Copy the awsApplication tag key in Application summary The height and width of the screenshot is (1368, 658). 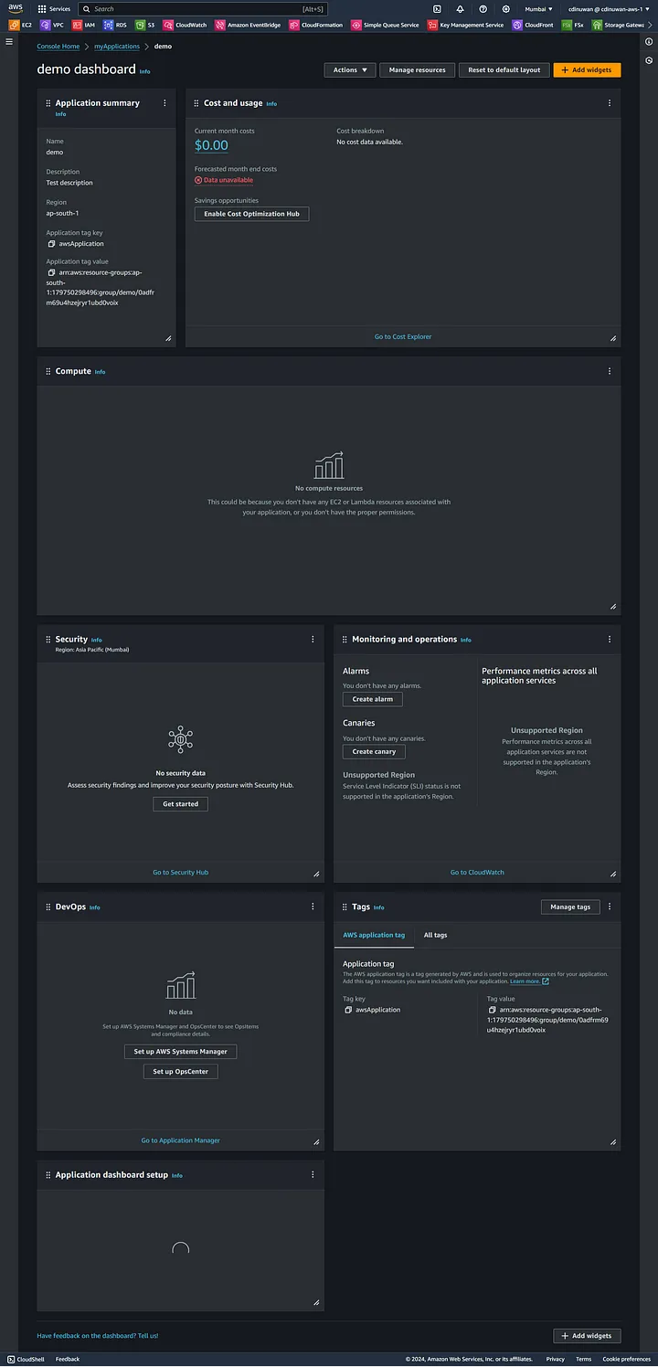(x=51, y=244)
